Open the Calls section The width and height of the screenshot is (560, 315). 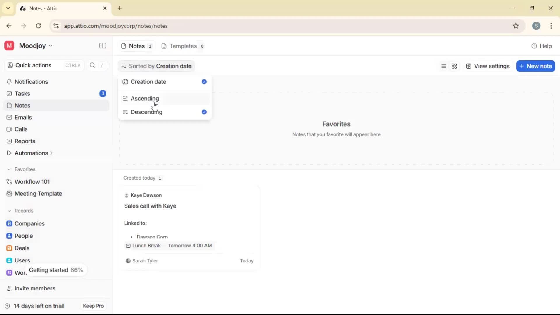(x=21, y=129)
